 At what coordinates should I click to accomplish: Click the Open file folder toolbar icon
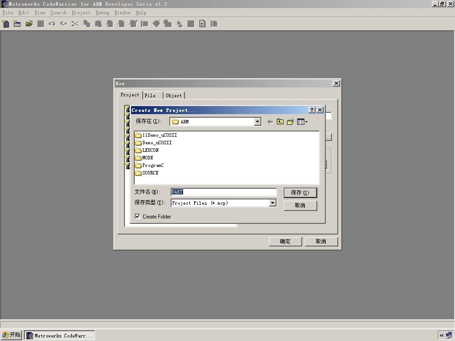point(29,24)
